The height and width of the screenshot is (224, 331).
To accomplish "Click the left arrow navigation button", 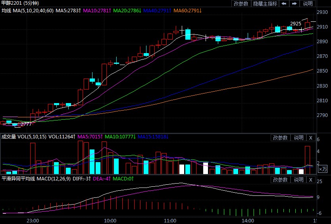I will click(284, 4).
